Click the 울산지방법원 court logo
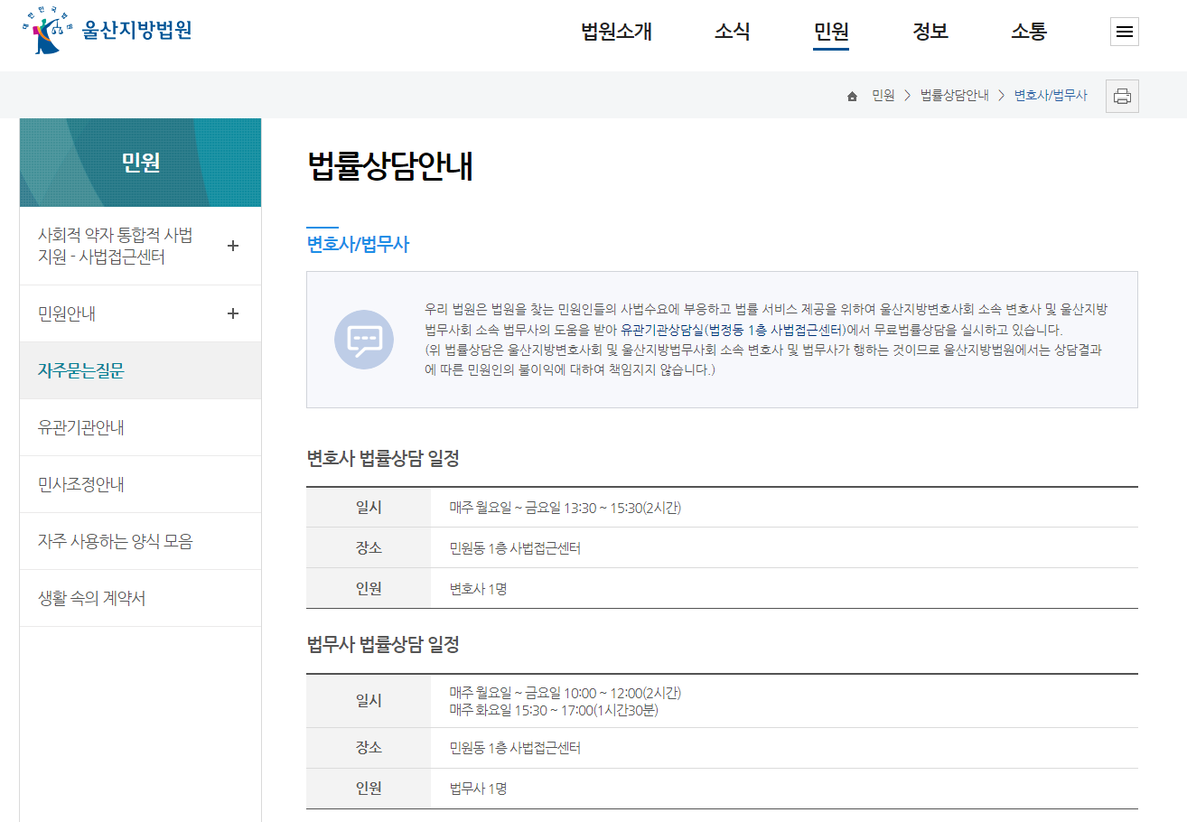 (107, 30)
